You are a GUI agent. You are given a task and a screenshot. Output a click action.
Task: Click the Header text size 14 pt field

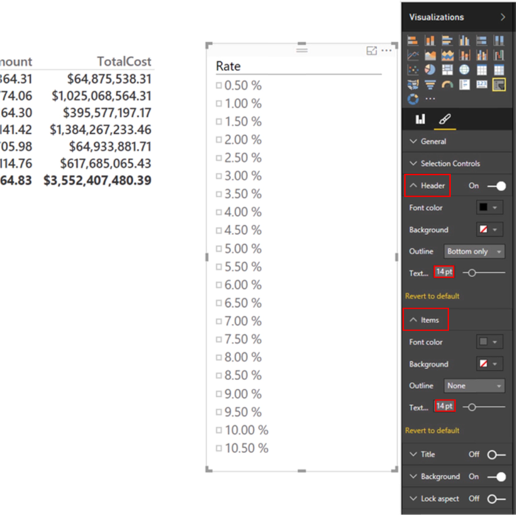coord(444,272)
